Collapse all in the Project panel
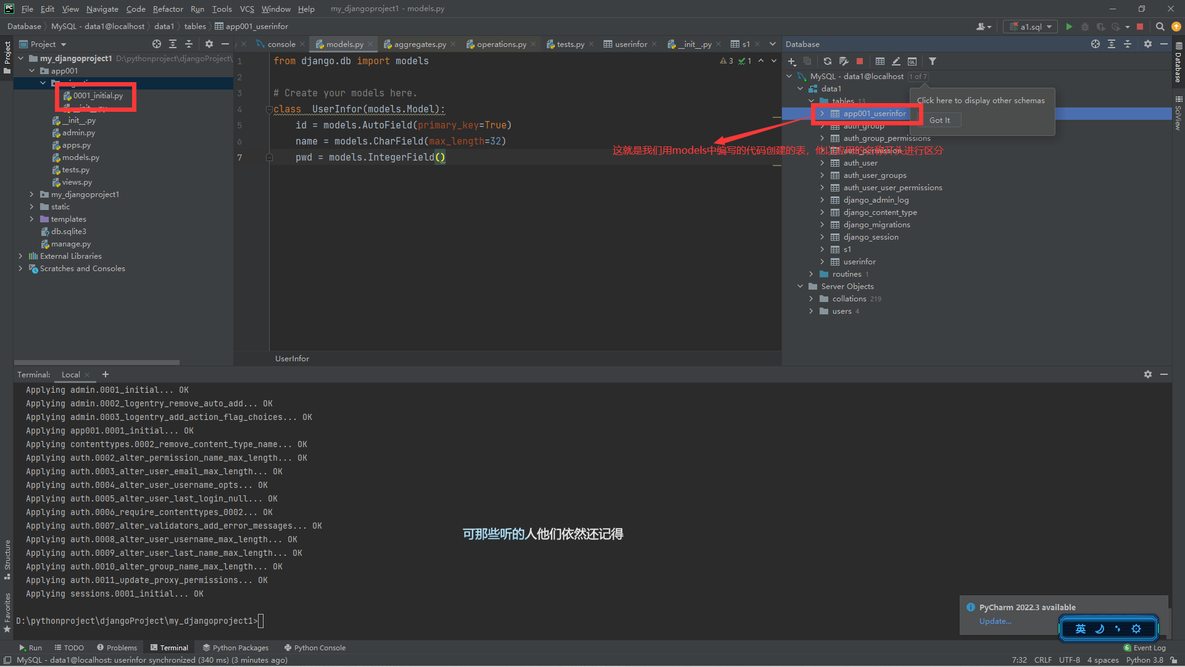This screenshot has width=1185, height=667. click(188, 44)
